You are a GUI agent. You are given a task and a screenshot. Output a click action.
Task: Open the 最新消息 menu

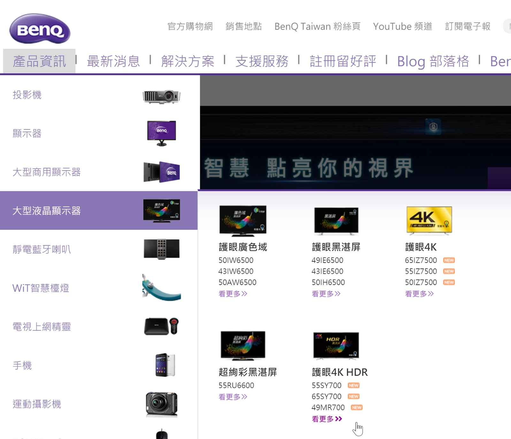point(113,61)
